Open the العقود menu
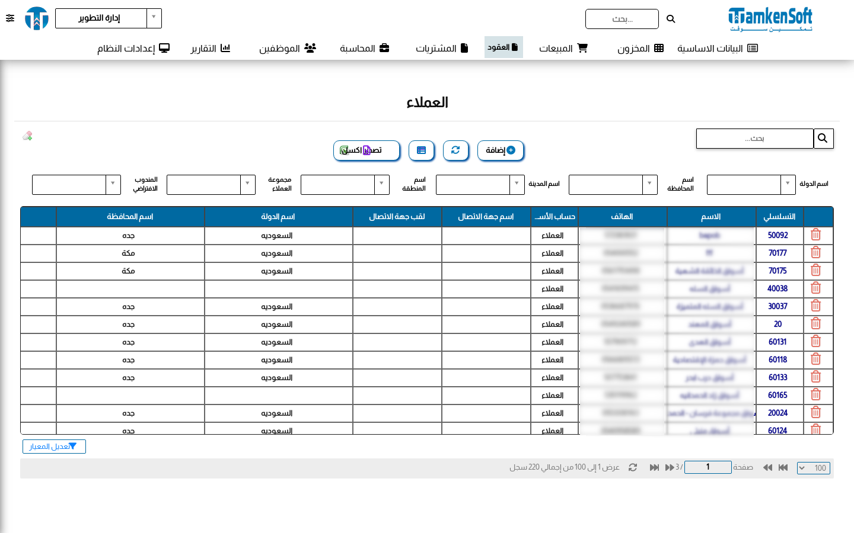This screenshot has width=854, height=533. [504, 47]
